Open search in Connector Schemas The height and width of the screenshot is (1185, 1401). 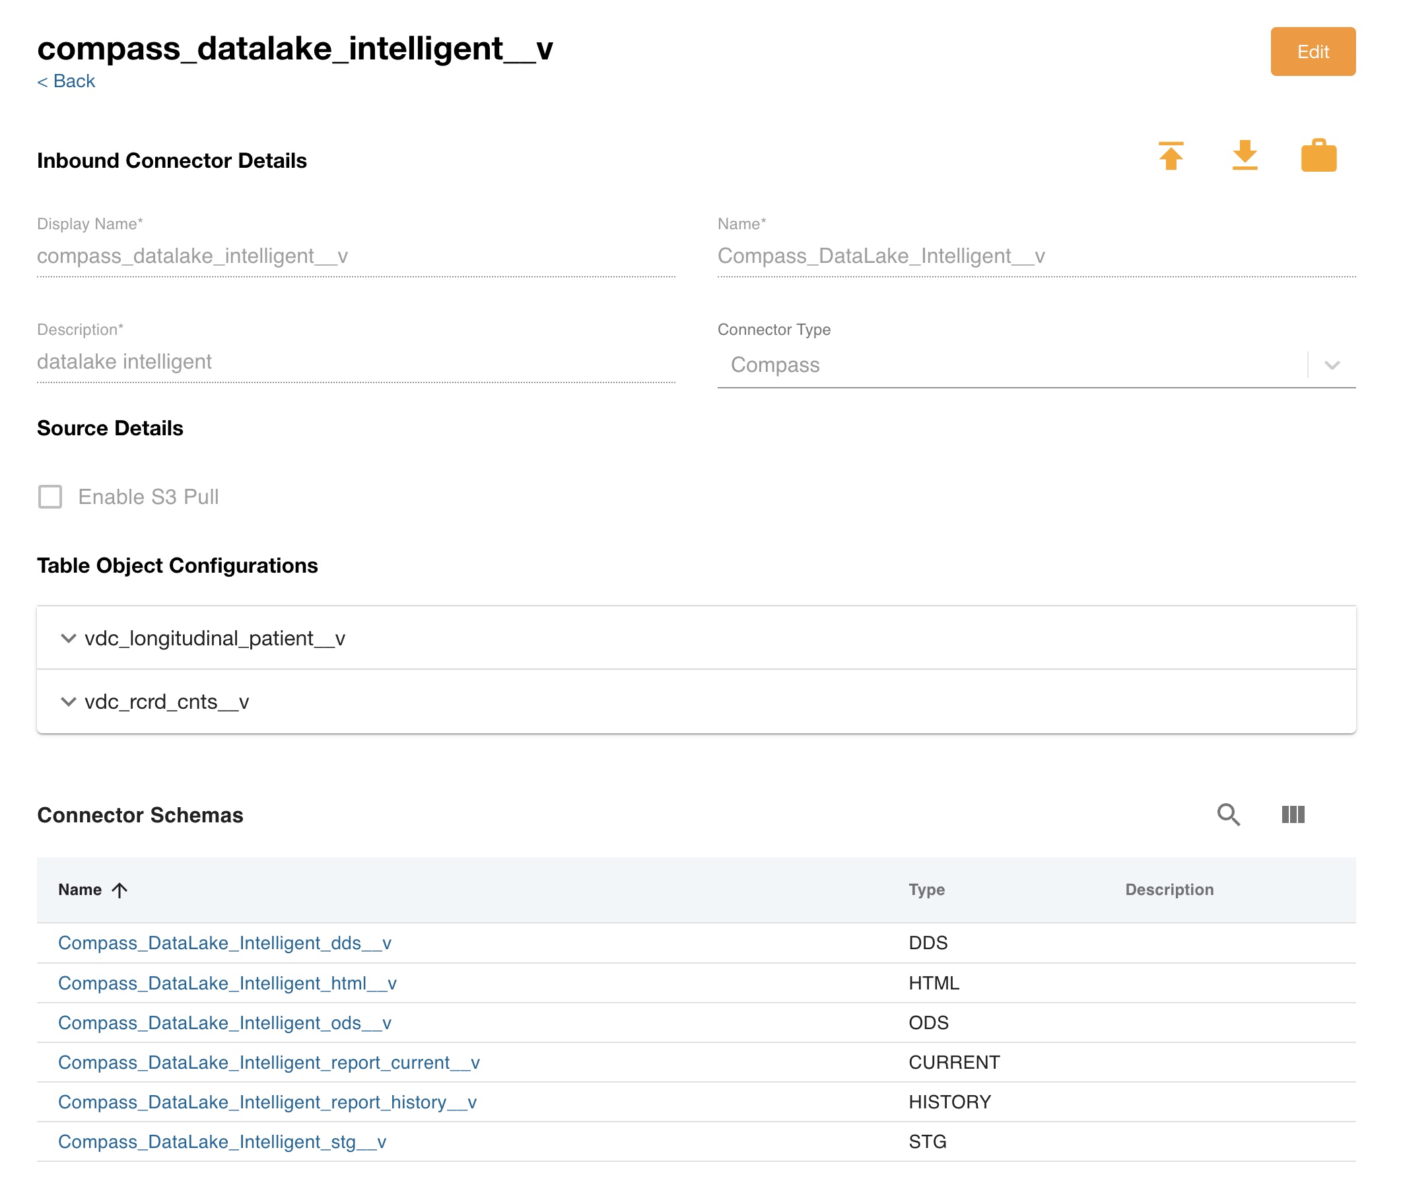point(1229,815)
